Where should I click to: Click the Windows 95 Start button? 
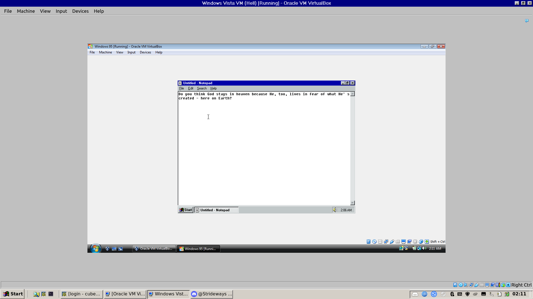(186, 210)
